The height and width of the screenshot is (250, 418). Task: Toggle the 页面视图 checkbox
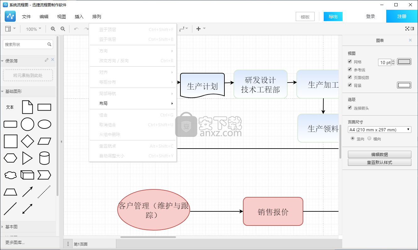click(x=350, y=77)
